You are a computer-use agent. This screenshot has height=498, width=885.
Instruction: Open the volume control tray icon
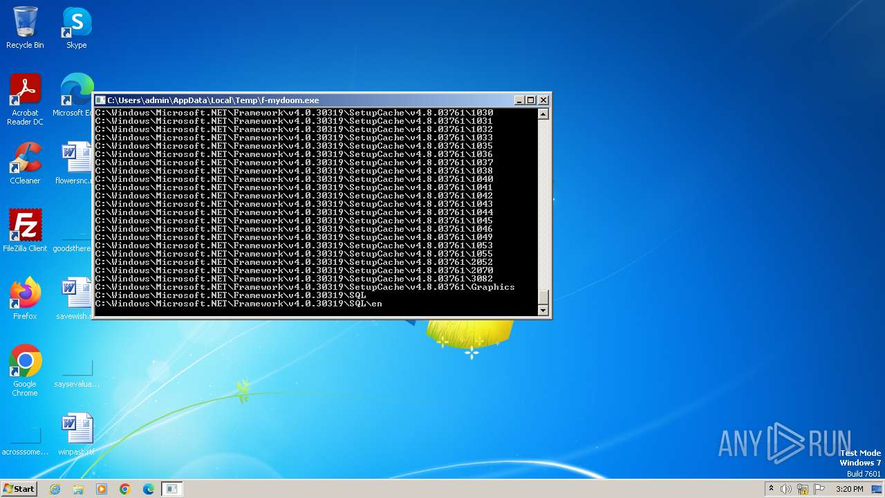786,489
